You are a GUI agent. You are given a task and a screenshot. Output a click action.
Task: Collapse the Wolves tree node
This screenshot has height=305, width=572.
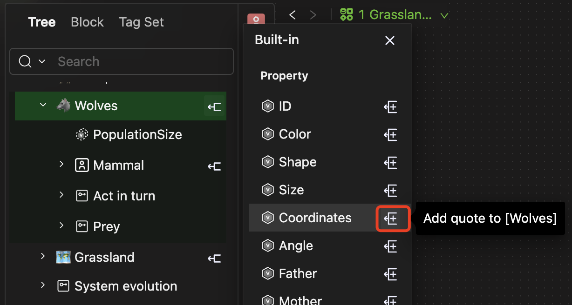pyautogui.click(x=43, y=105)
